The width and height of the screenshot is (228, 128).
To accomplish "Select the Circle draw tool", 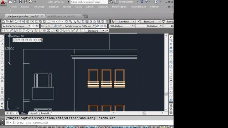I will (2, 59).
